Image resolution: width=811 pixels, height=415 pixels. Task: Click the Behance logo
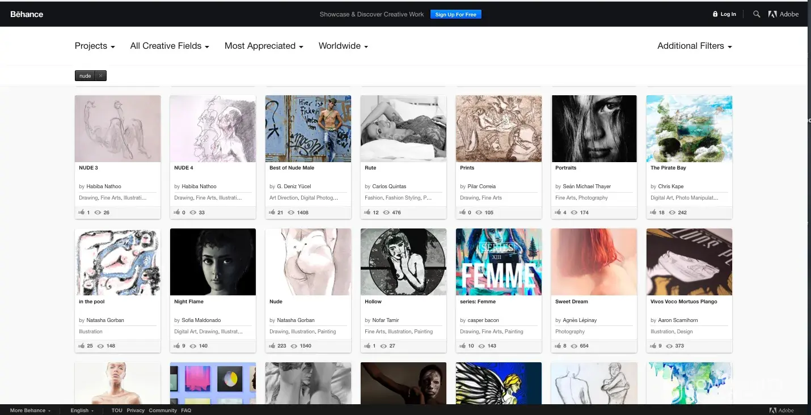pos(27,14)
